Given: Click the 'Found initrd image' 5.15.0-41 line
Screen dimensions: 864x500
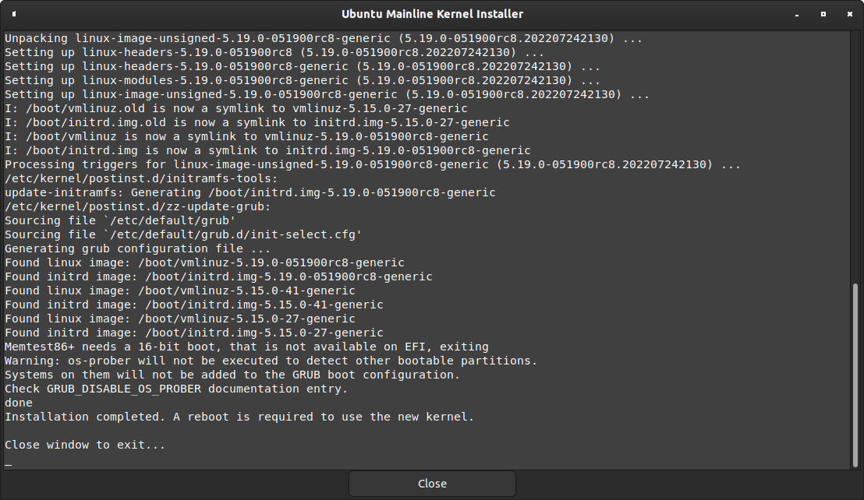Looking at the screenshot, I should (x=194, y=305).
